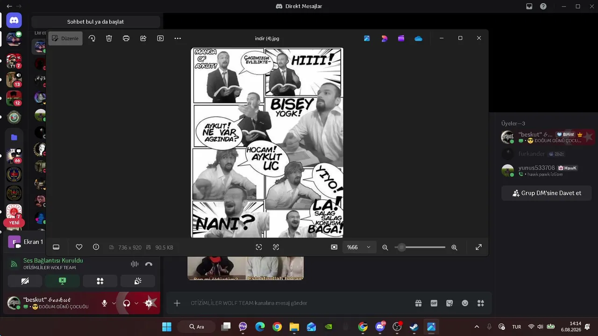
Task: Open apps launcher in chat bar
Action: [x=481, y=303]
